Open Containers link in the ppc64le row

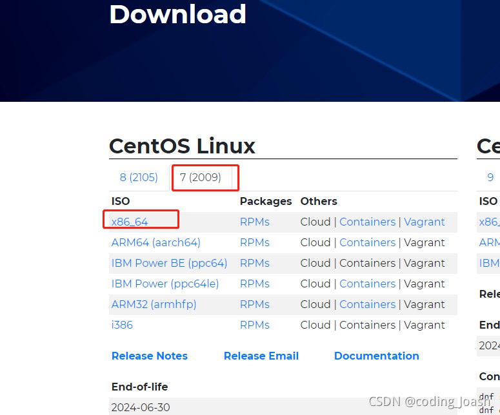tap(367, 284)
